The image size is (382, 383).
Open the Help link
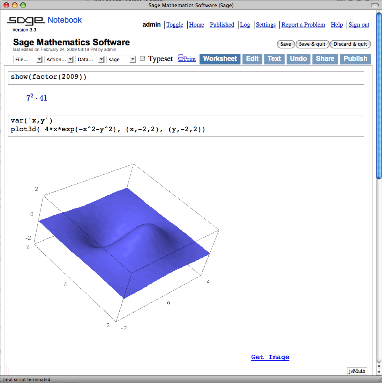click(x=337, y=25)
